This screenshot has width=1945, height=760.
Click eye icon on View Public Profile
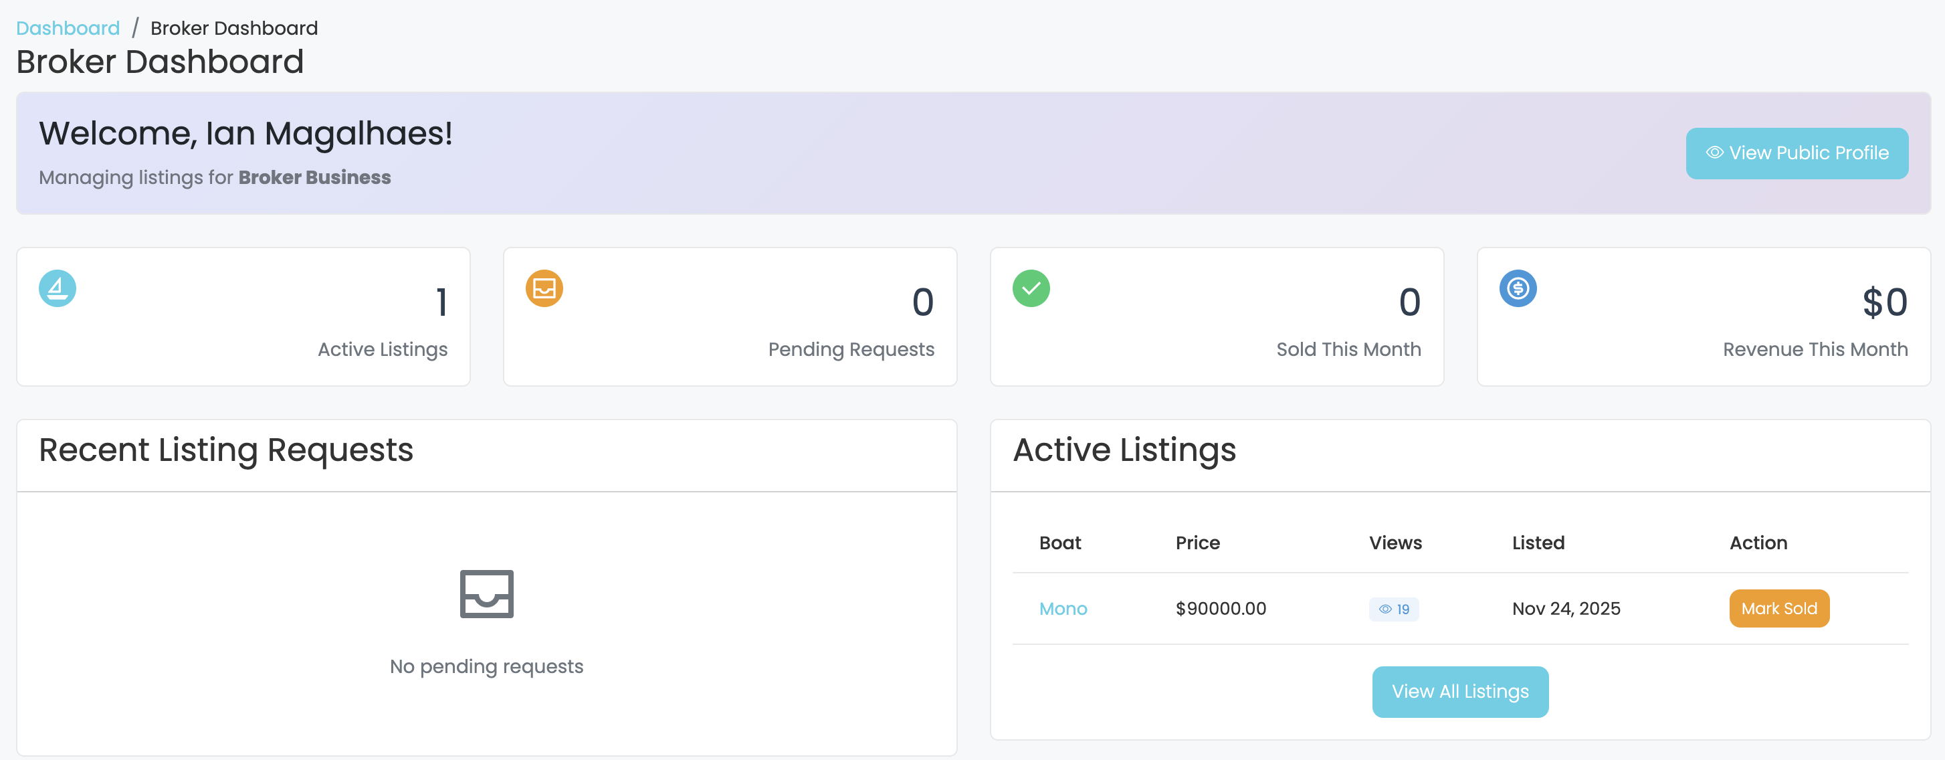tap(1714, 153)
